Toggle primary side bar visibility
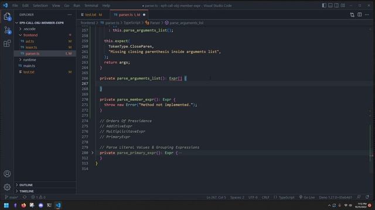This screenshot has width=375, height=210. (x=324, y=5)
